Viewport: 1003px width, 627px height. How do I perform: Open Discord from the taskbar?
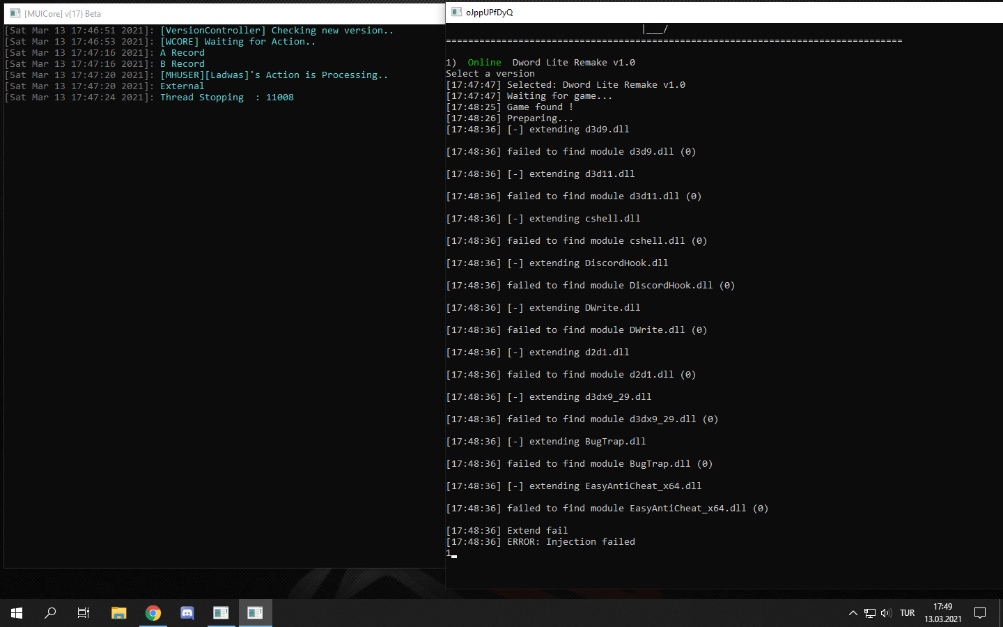187,613
